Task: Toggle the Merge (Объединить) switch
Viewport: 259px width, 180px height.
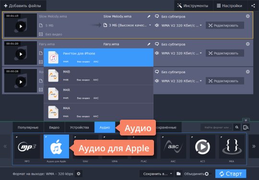Action: click(x=208, y=174)
